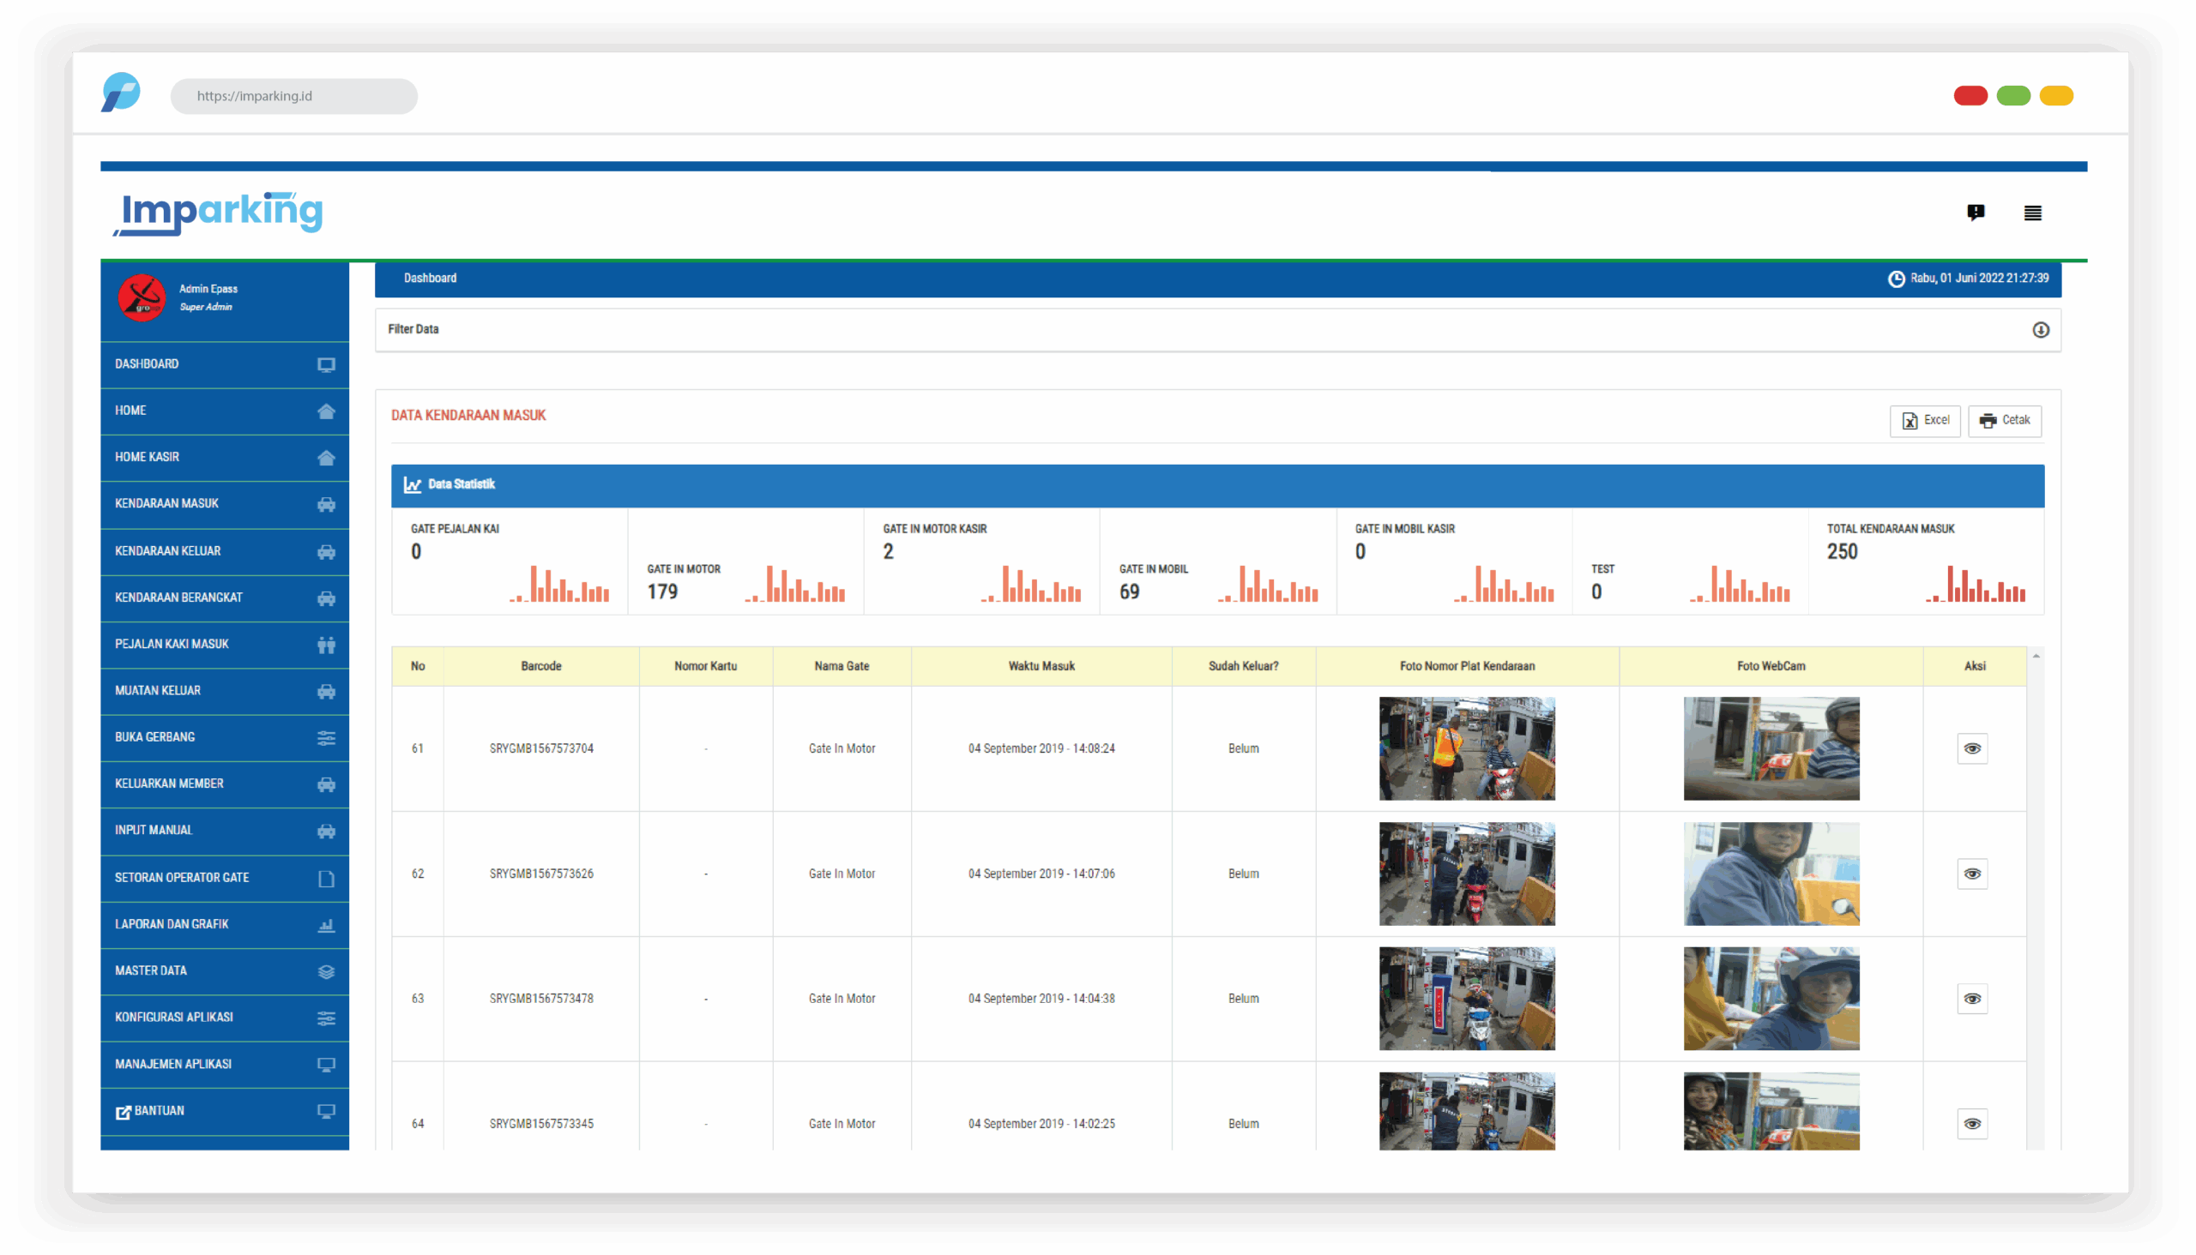Show details for row 63 via eye icon
This screenshot has height=1255, width=2196.
pyautogui.click(x=1972, y=998)
